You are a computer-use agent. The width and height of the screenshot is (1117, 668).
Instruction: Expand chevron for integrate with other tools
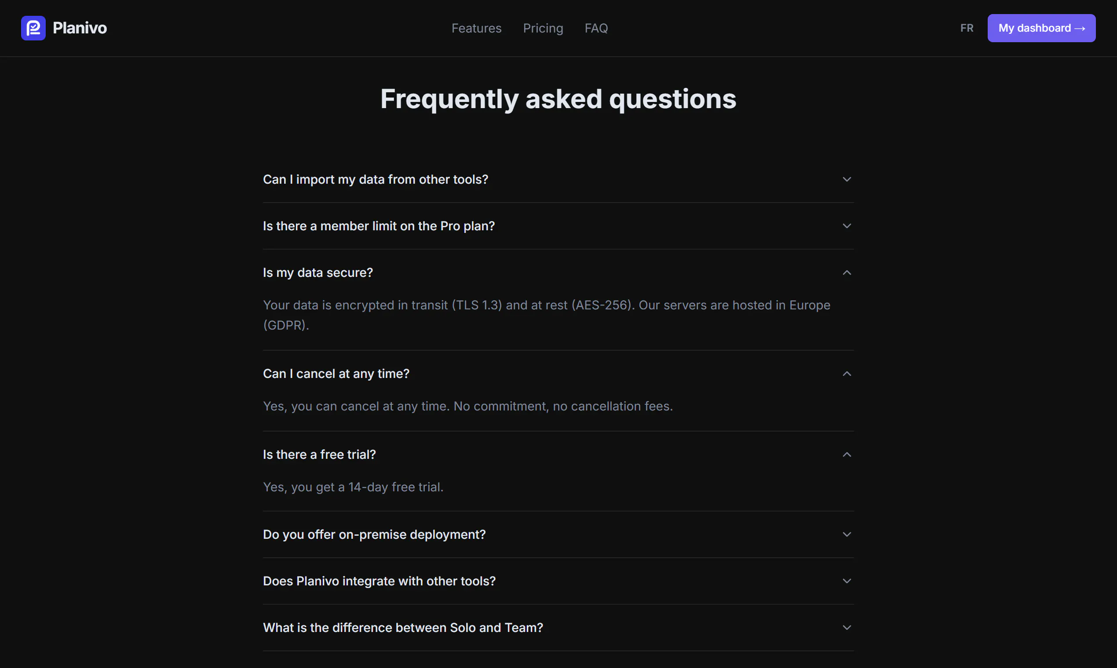point(847,581)
